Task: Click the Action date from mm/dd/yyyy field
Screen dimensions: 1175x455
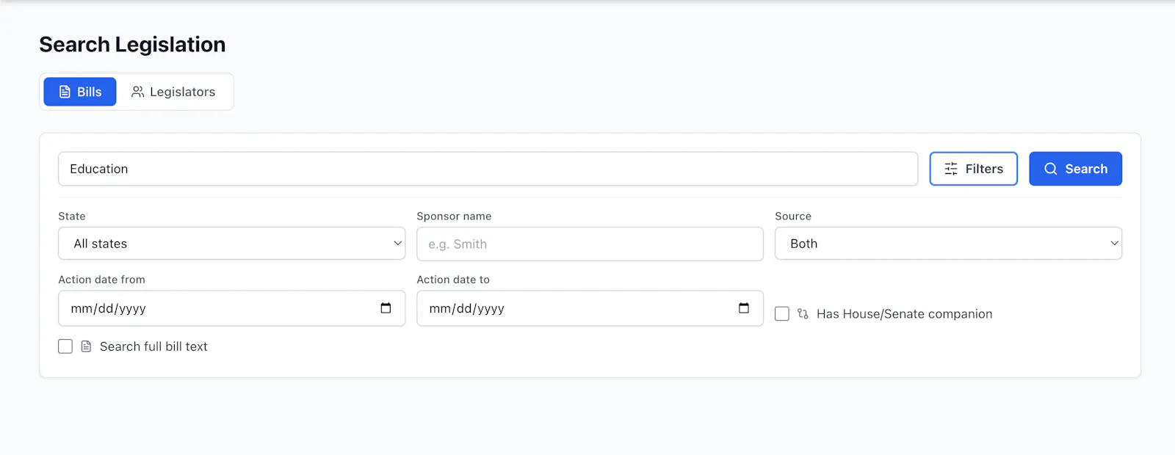Action: [231, 308]
